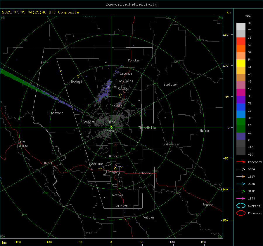Click the cyan current ellipse legend icon
This screenshot has height=246, width=263.
(x=241, y=206)
